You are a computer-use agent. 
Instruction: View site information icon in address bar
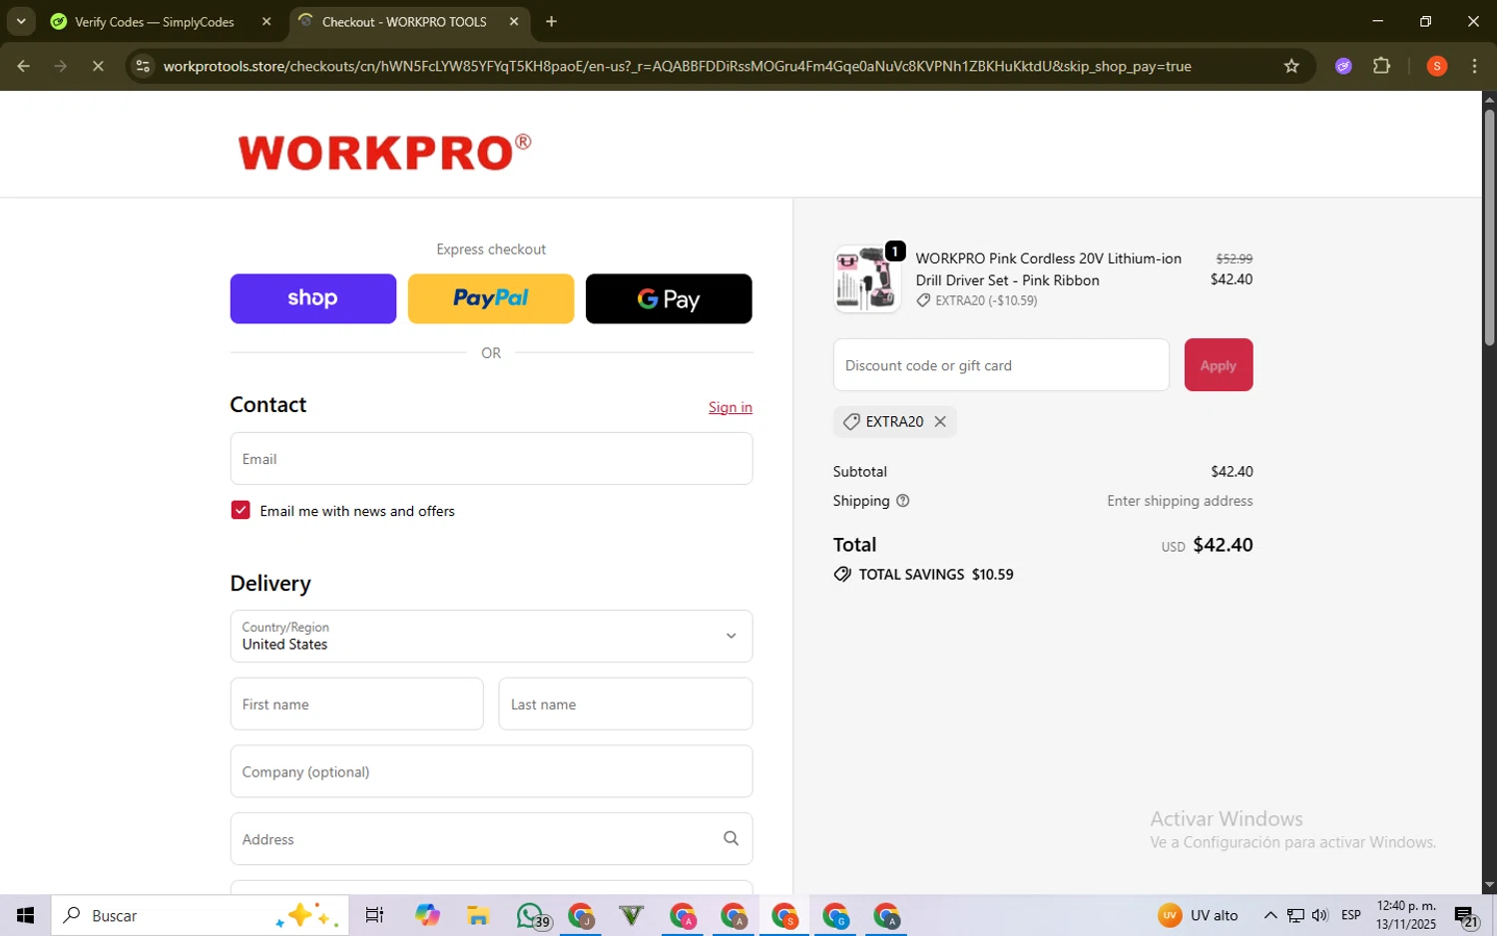tap(143, 66)
